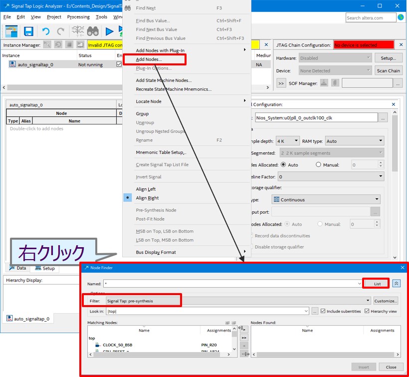Click the Stop Analysis square in Instance Manager

coord(69,45)
